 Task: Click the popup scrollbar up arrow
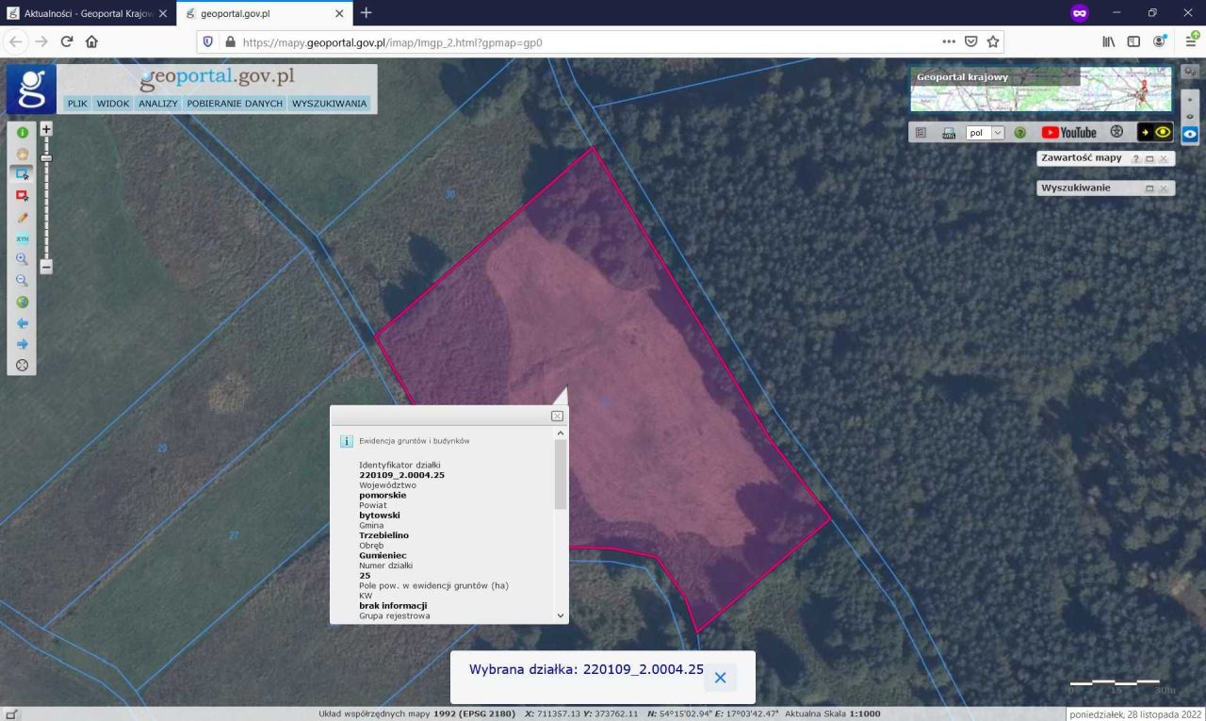(561, 434)
